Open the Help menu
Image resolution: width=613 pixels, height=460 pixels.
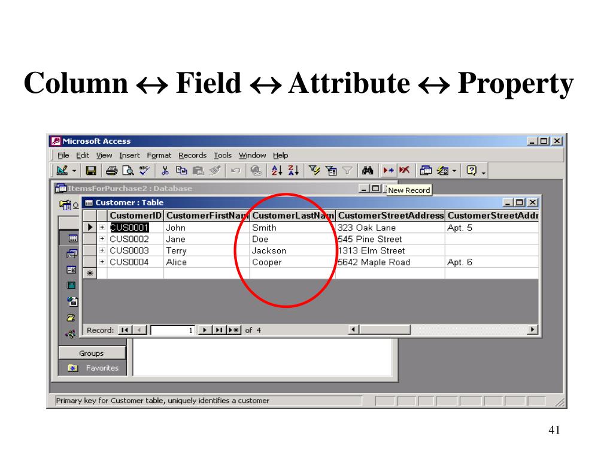[280, 155]
